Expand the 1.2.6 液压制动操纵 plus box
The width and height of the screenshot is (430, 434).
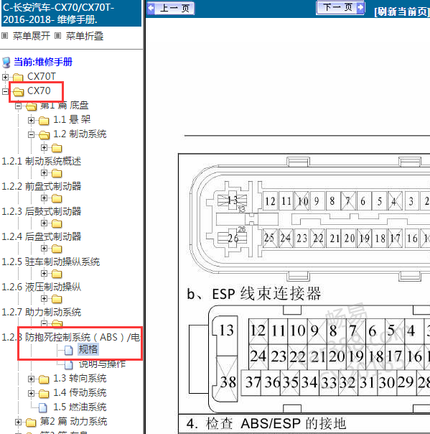tap(44, 274)
